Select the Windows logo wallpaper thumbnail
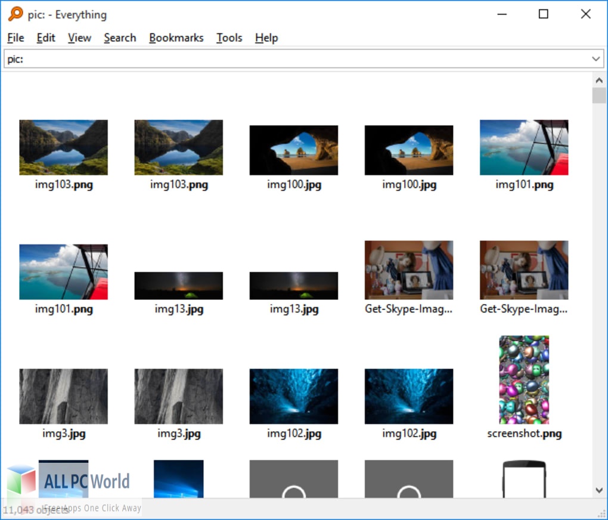608x520 pixels. (178, 479)
